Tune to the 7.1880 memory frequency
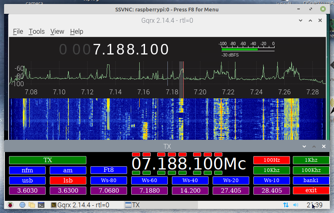 [149, 191]
